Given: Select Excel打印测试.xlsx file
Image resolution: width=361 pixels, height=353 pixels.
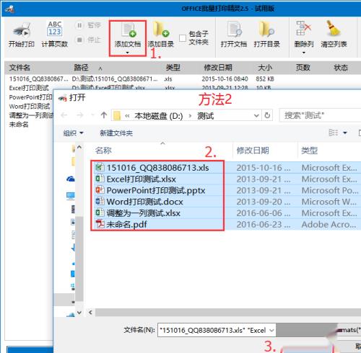Looking at the screenshot, I should (141, 179).
